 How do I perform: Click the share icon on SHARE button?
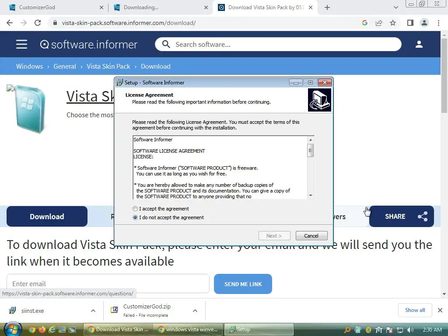423,216
